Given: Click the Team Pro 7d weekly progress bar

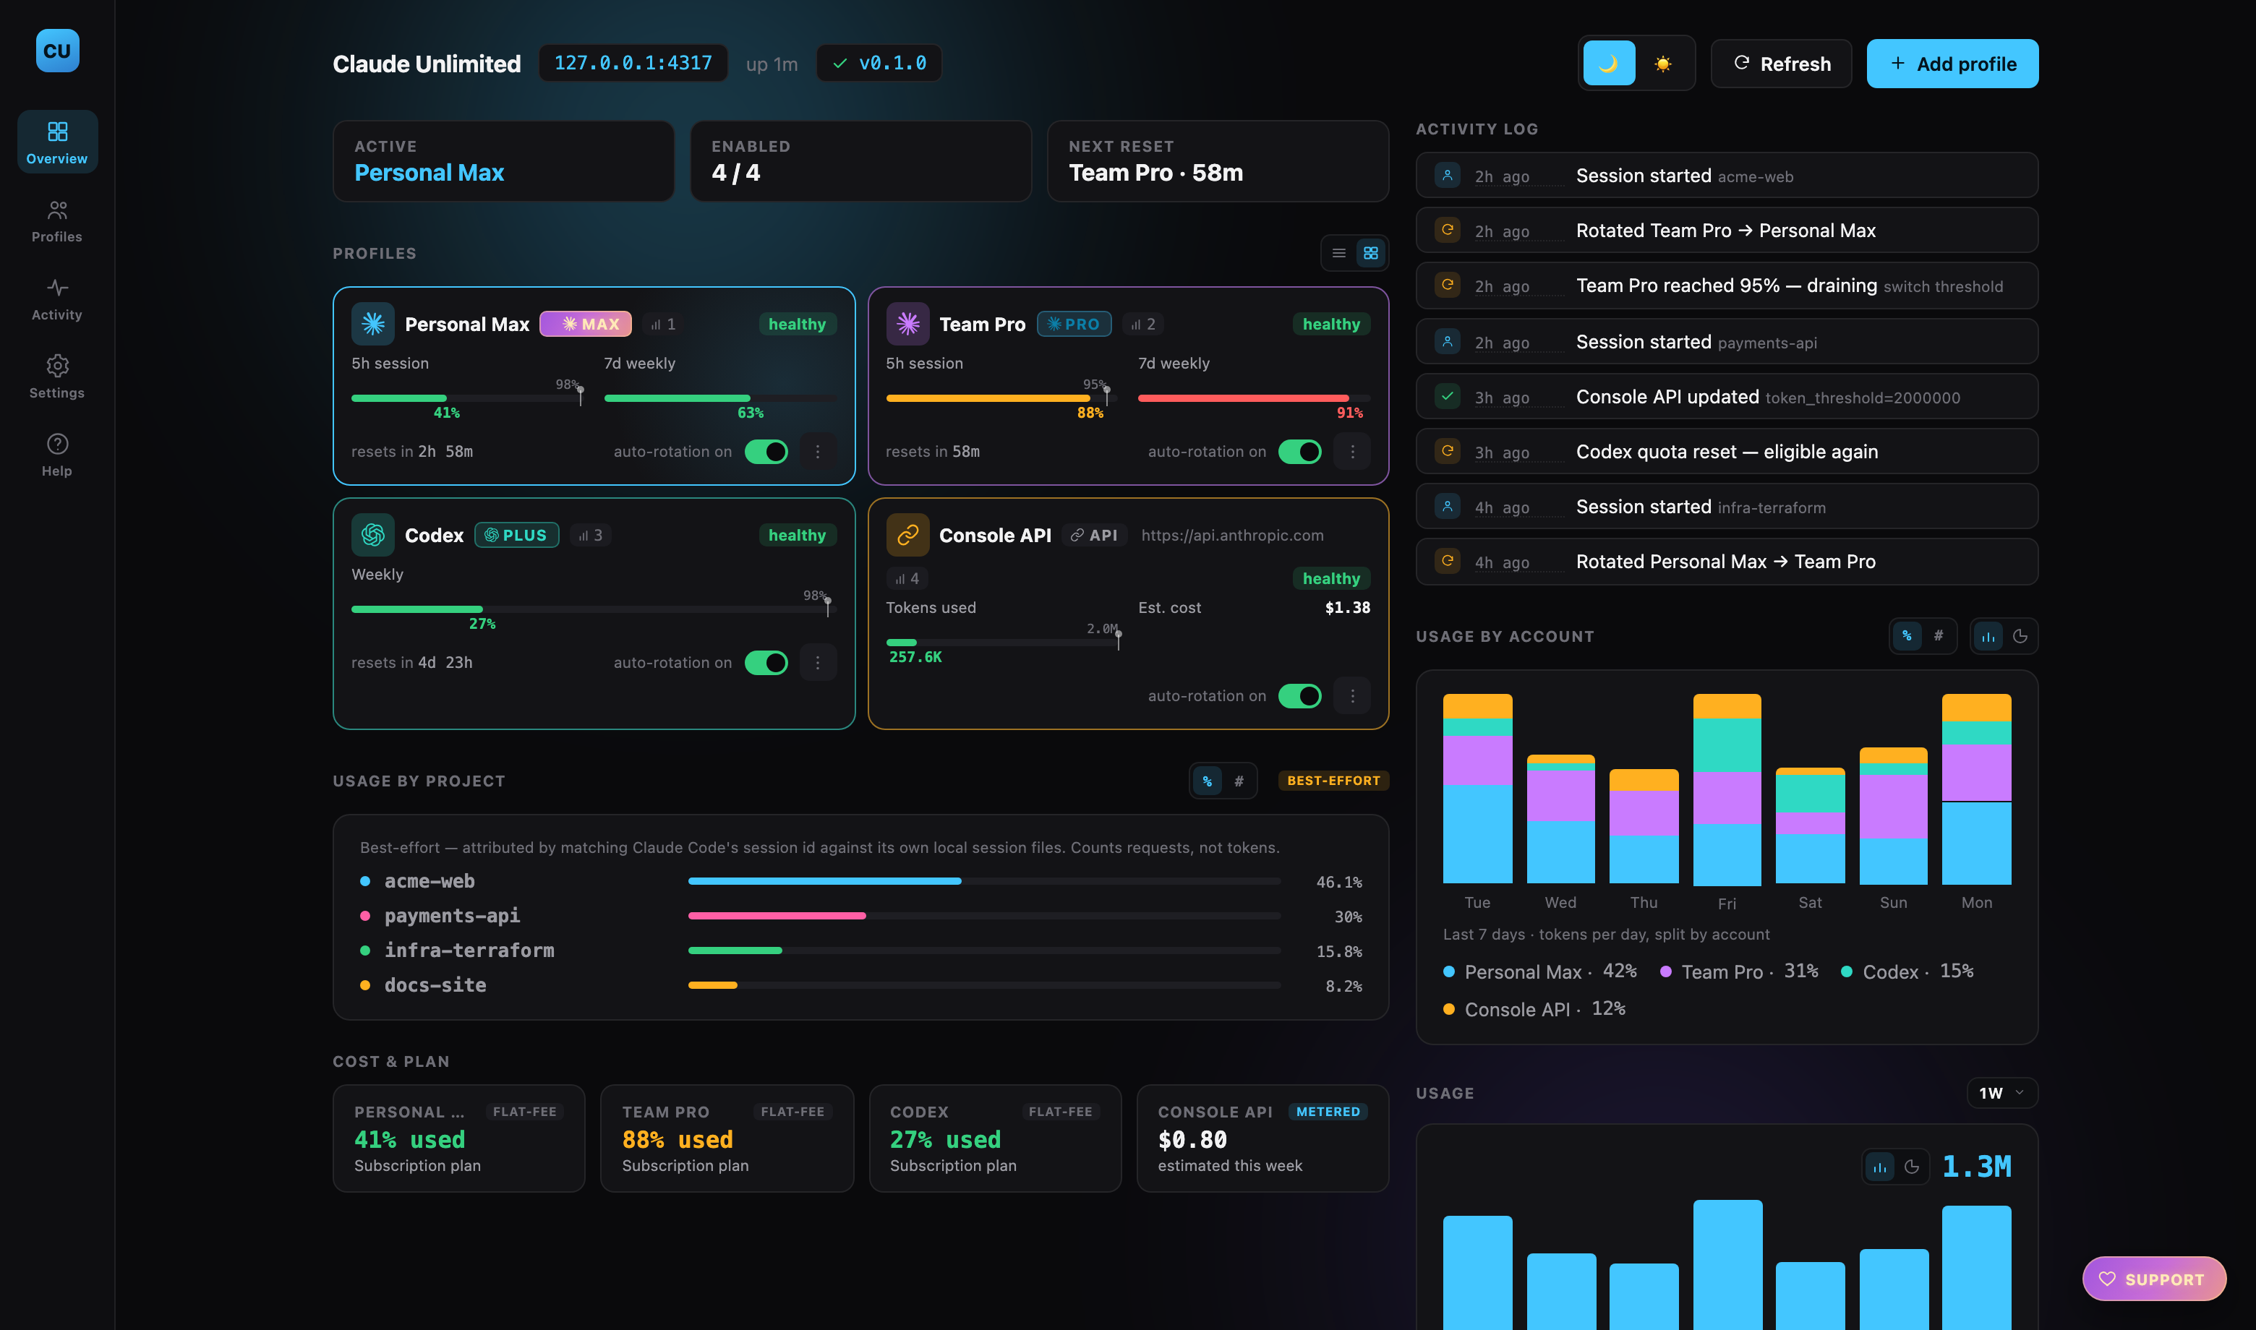Looking at the screenshot, I should (x=1254, y=398).
